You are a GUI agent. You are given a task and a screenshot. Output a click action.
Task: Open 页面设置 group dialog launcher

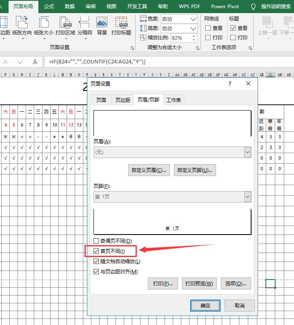132,48
